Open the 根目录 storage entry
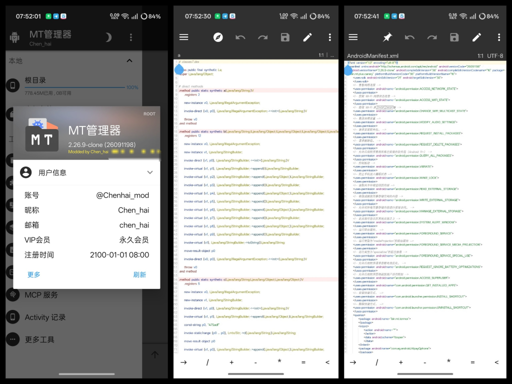This screenshot has height=384, width=512. (x=74, y=85)
